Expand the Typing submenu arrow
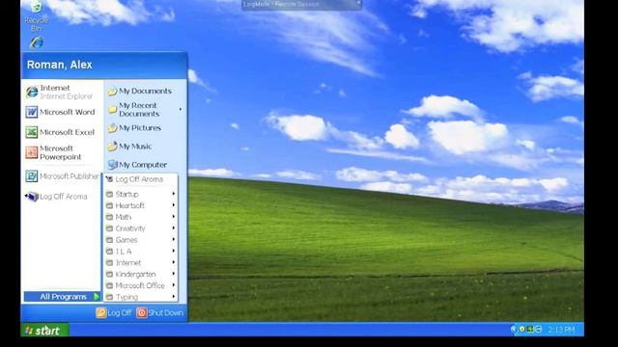 coord(174,297)
